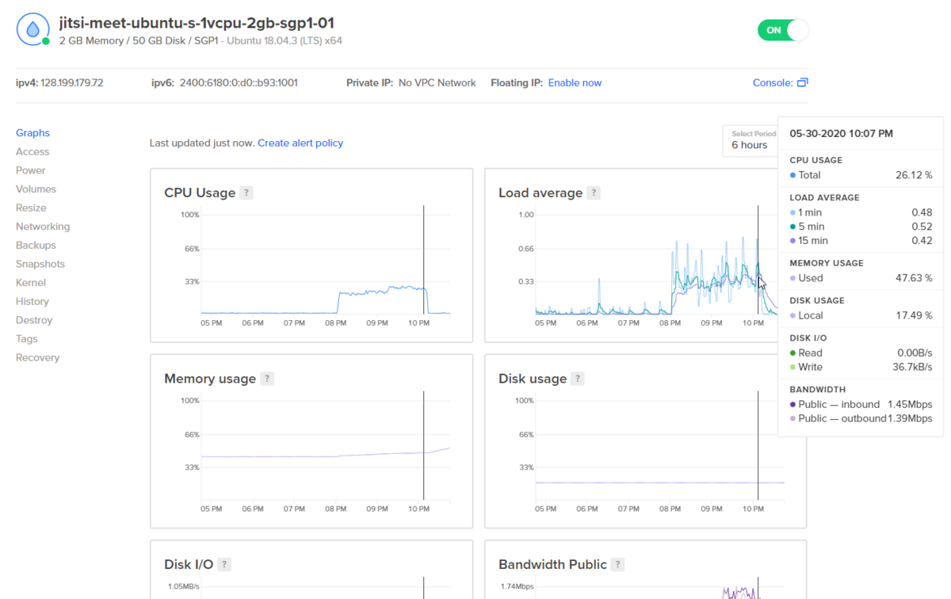
Task: Go to Recovery in sidebar
Action: coord(37,357)
